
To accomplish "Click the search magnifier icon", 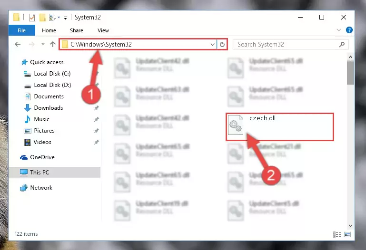I will point(342,44).
